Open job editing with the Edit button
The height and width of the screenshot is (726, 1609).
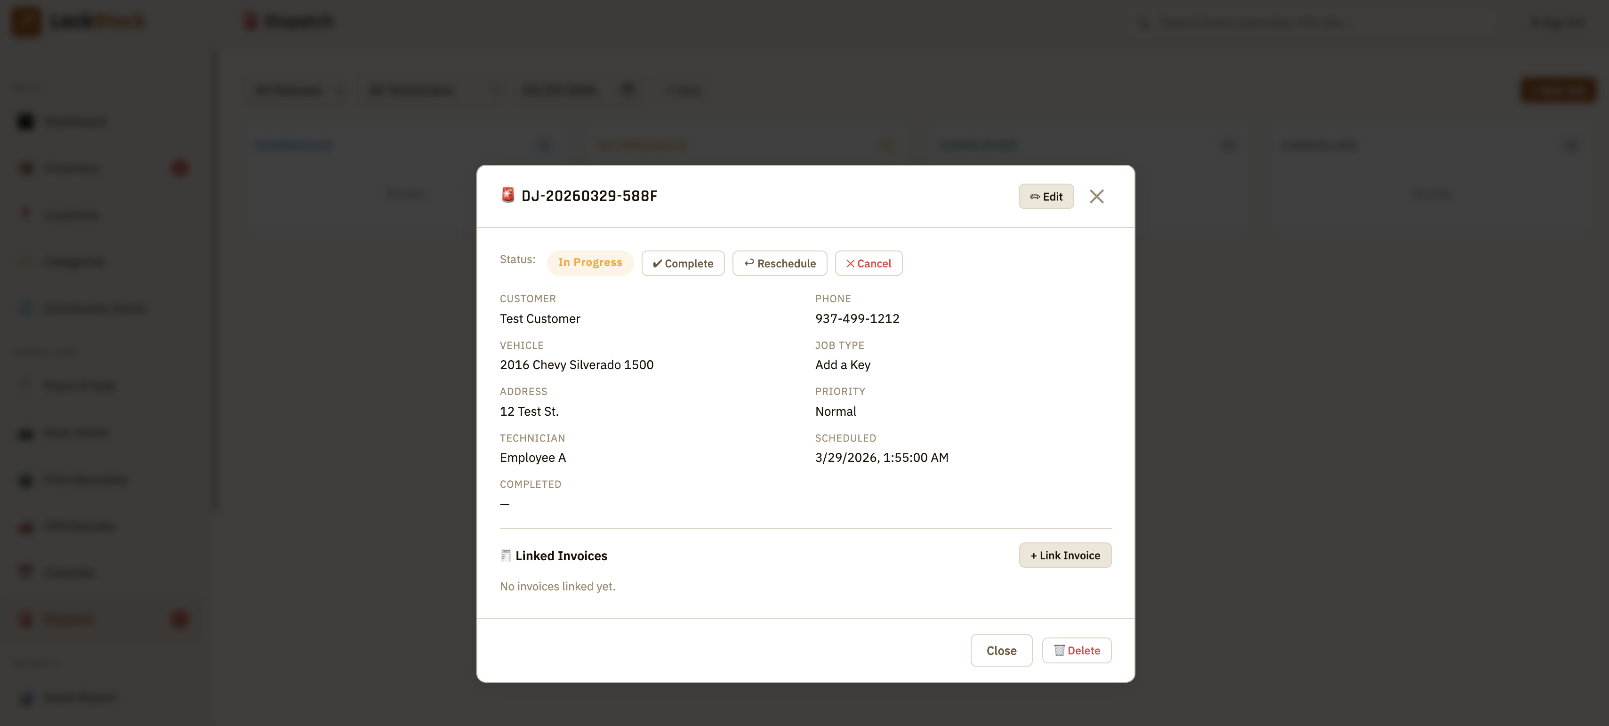click(1046, 196)
